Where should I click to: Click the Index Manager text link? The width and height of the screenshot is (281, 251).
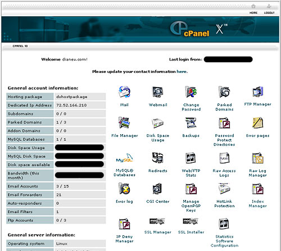[257, 204]
